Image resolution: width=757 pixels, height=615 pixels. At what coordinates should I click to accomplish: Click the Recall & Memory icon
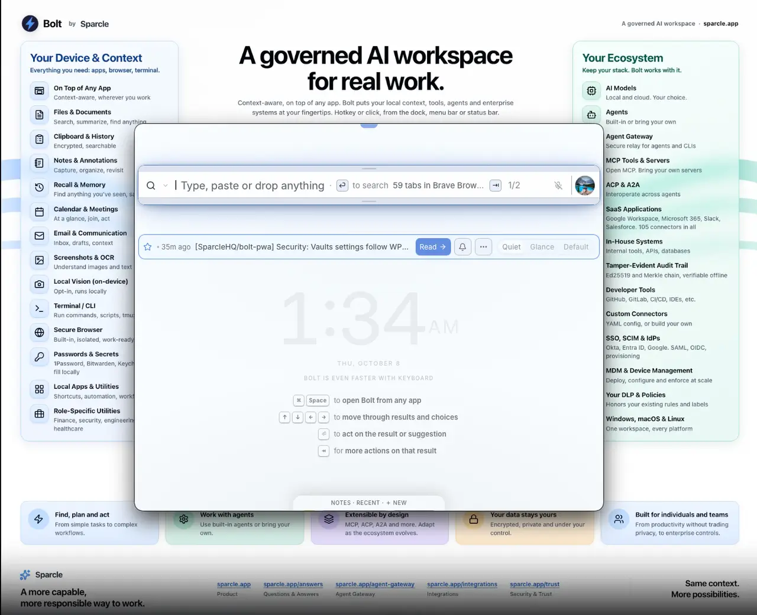point(40,187)
